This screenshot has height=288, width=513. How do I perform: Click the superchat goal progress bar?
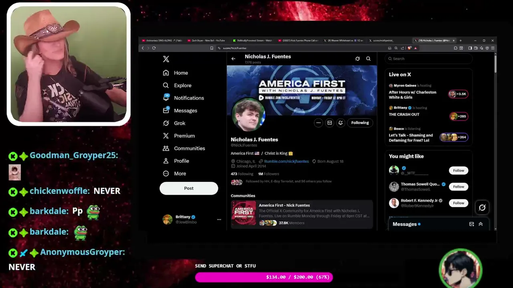coord(264,277)
